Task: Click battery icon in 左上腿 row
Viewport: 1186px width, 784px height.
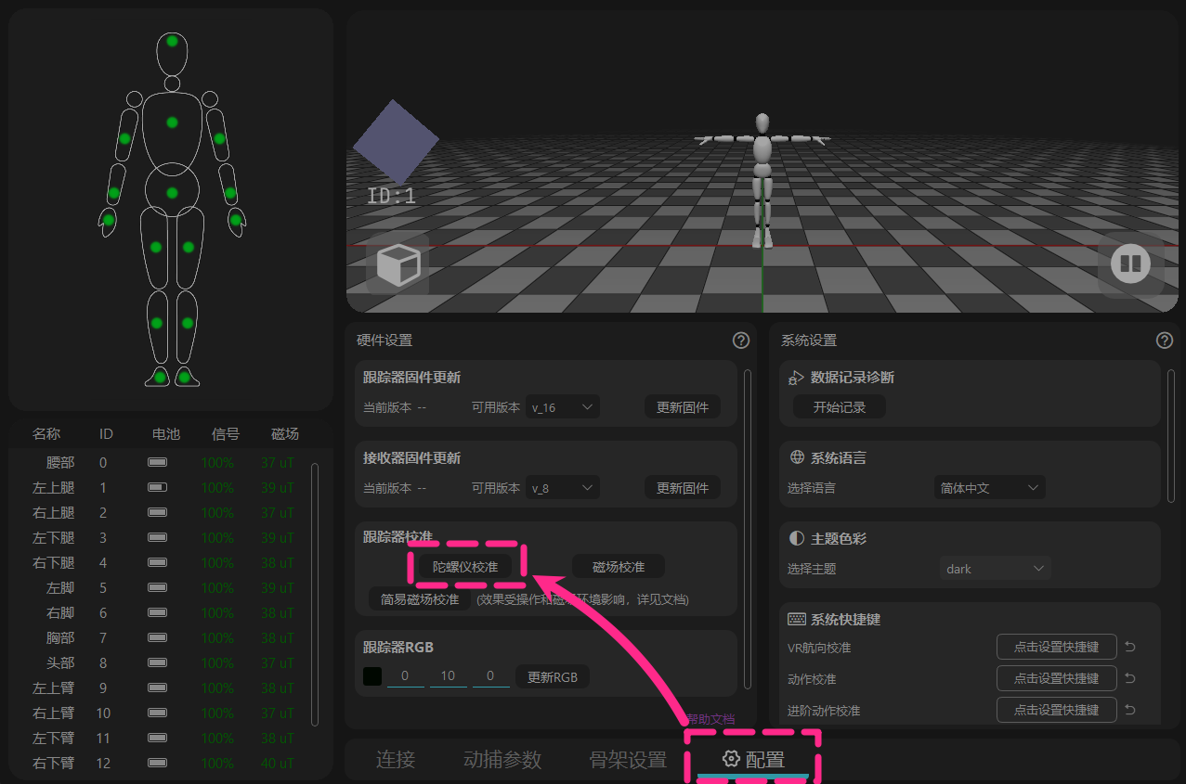Action: 158,487
